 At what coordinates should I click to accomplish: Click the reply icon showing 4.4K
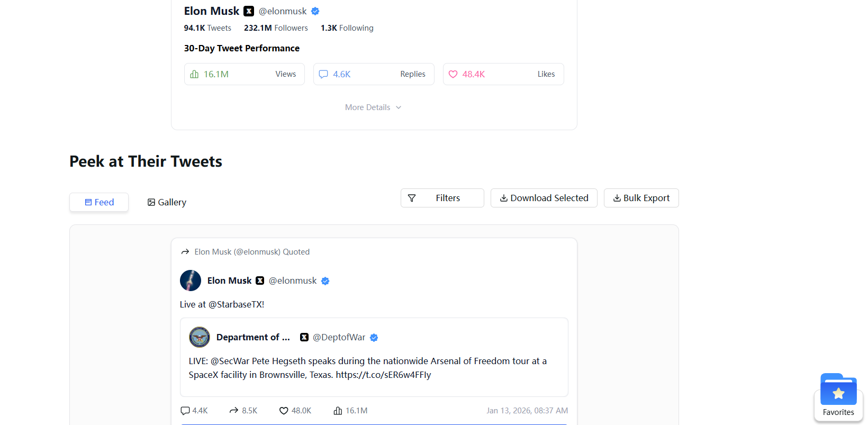click(185, 410)
